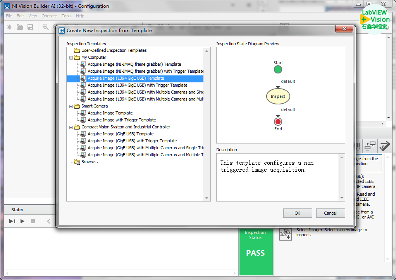Open the Operate menu
396x280 pixels.
click(x=49, y=16)
